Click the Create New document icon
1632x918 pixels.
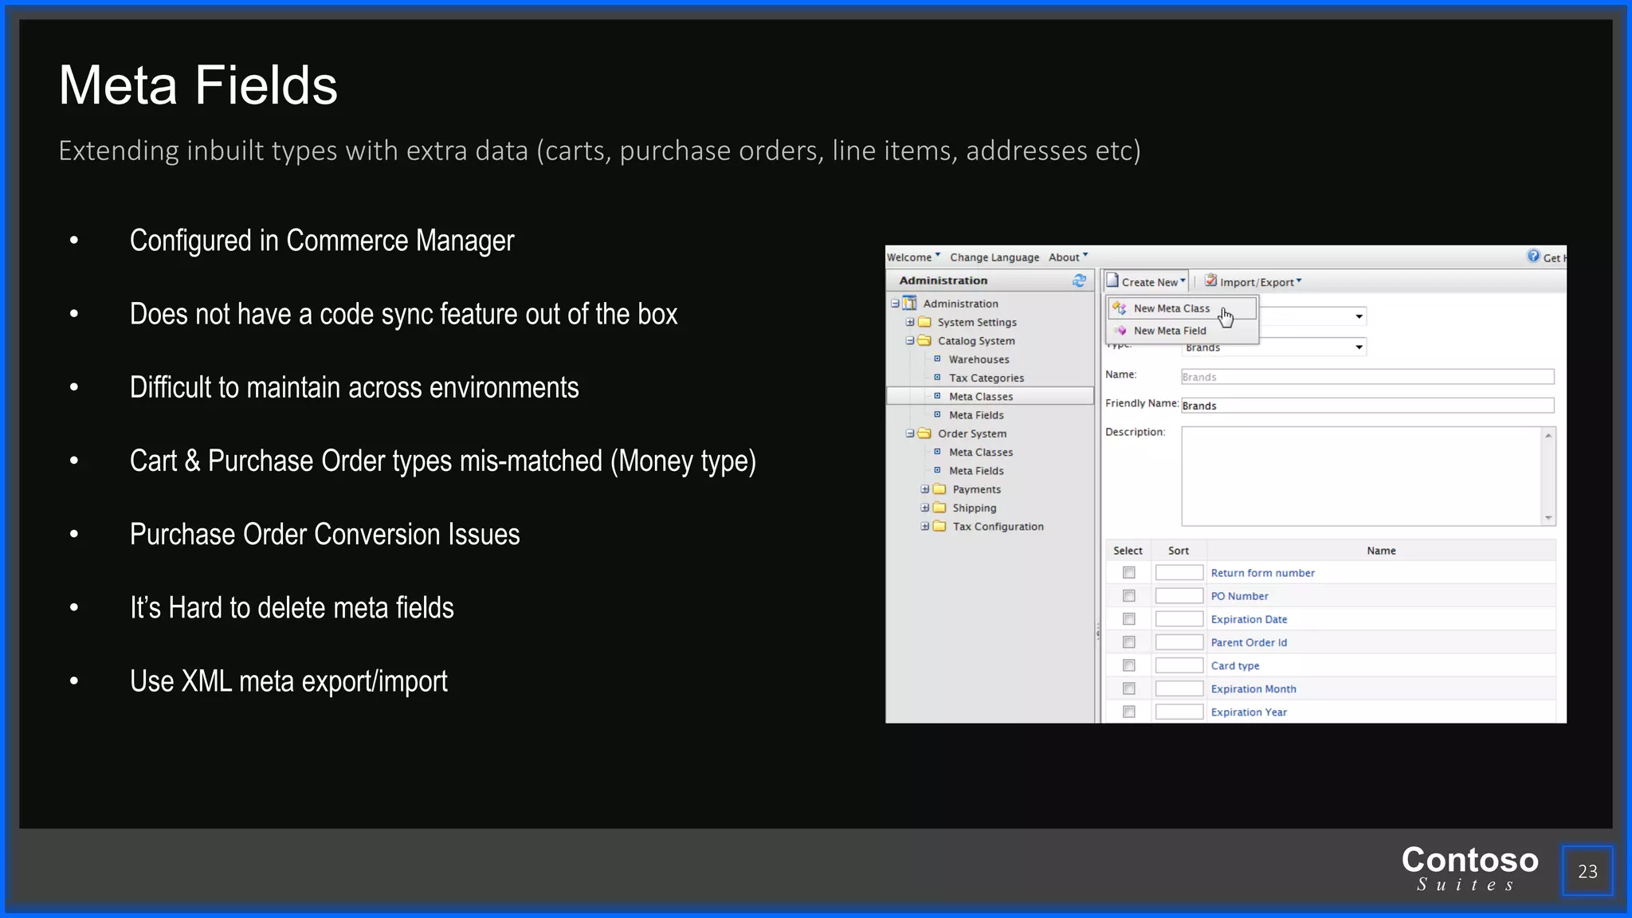coord(1112,280)
